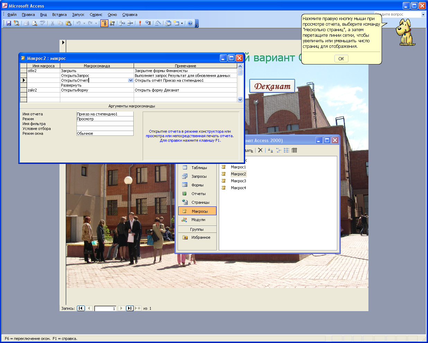Click the Delete Rows toolbar icon
This screenshot has width=428, height=343.
(x=130, y=23)
